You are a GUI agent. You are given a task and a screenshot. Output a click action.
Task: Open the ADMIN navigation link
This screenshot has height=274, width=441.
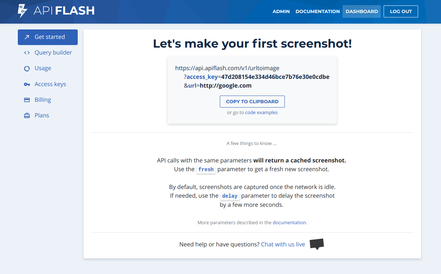point(281,11)
